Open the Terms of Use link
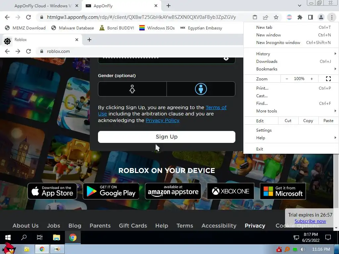 pos(216,107)
